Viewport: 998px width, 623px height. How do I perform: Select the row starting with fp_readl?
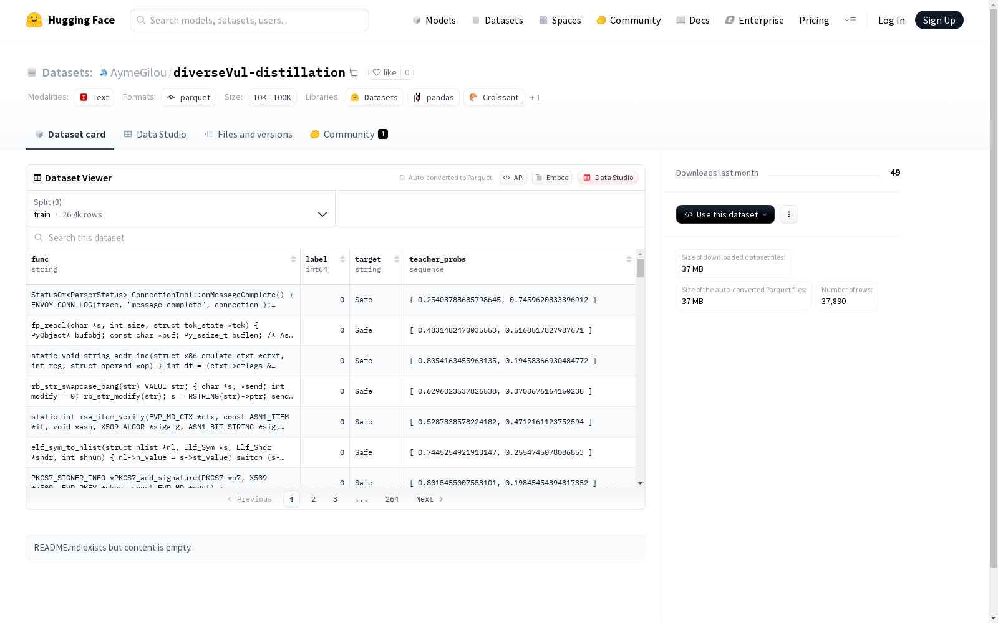331,330
